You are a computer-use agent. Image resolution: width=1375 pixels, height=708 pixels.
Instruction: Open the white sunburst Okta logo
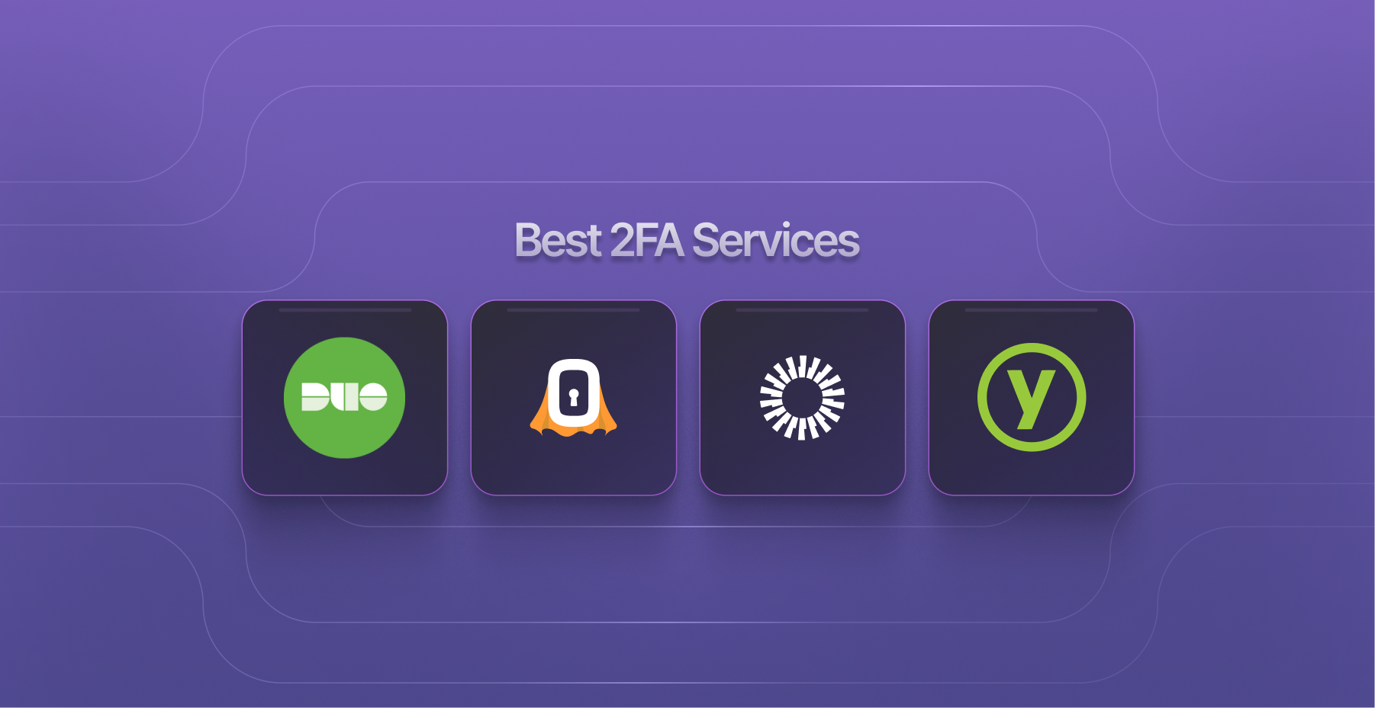pos(802,398)
